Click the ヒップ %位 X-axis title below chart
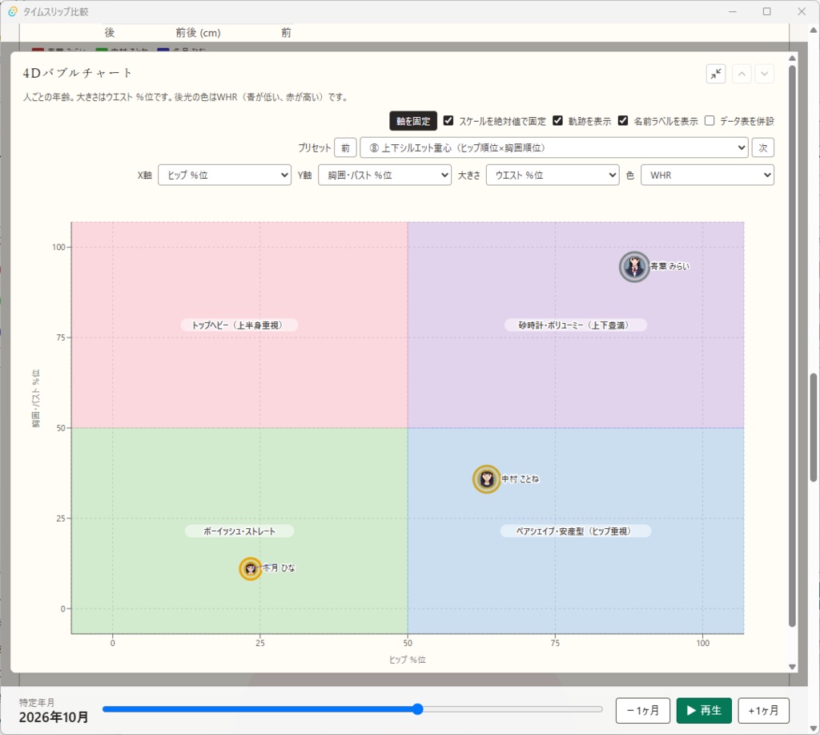This screenshot has width=820, height=735. point(408,660)
